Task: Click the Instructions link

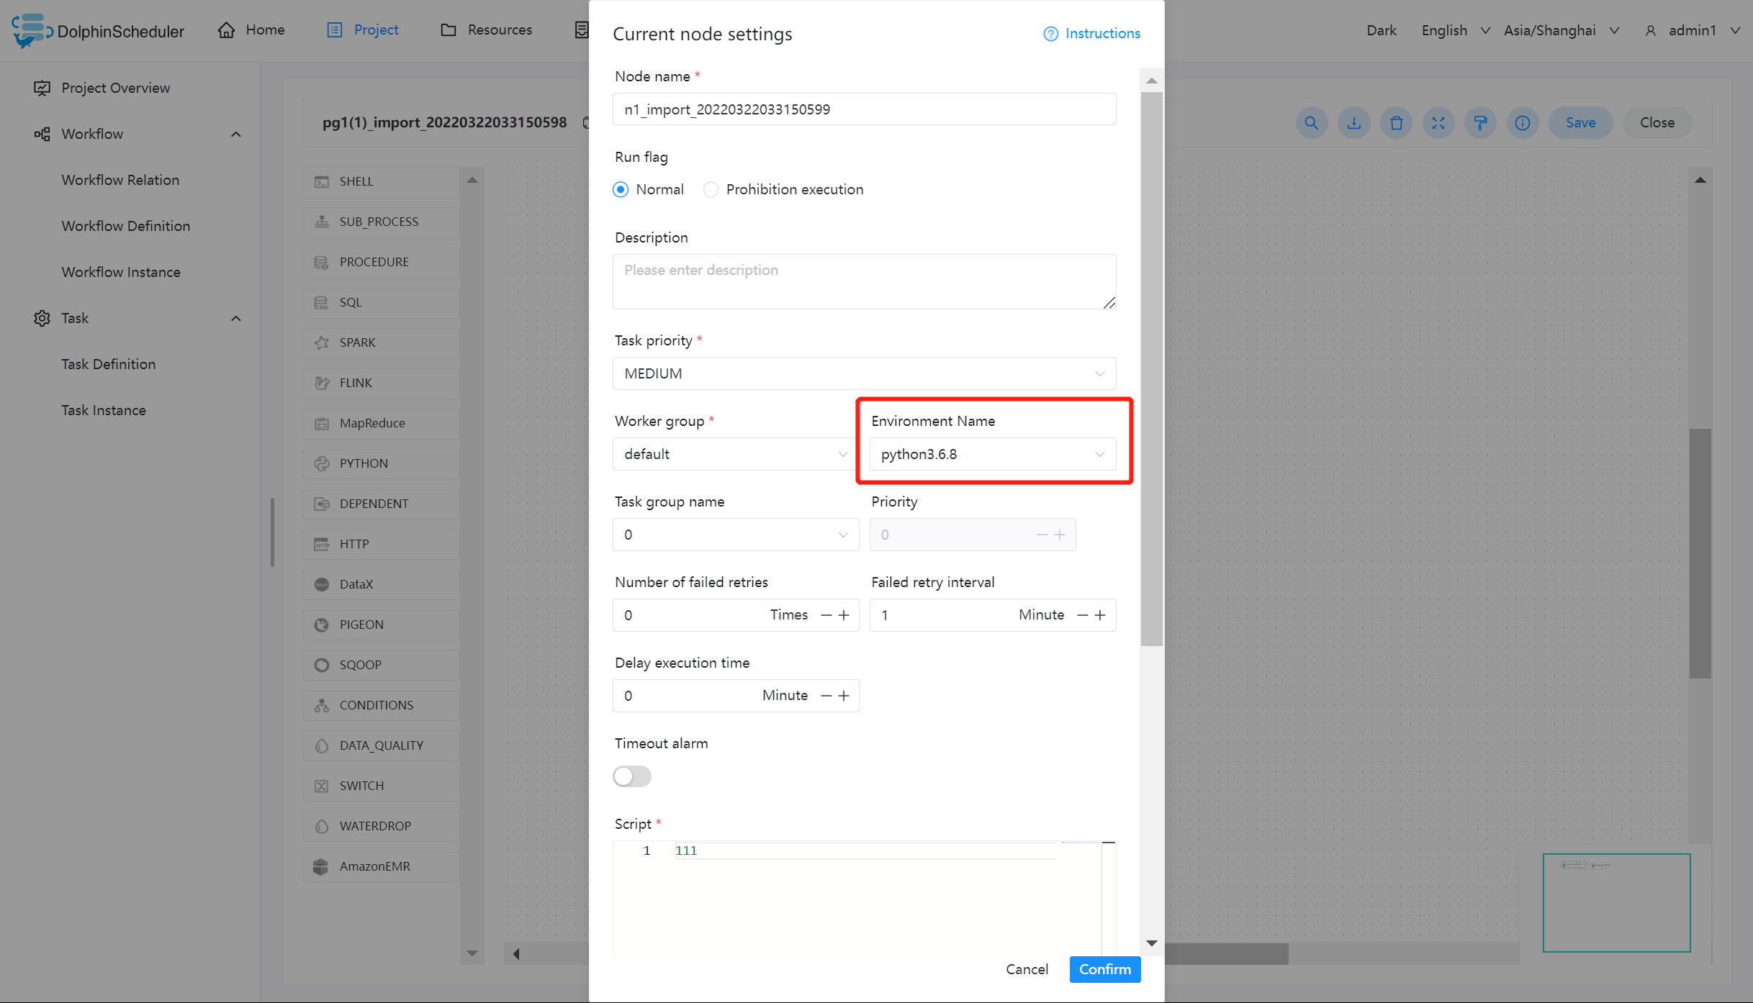Action: coord(1091,32)
